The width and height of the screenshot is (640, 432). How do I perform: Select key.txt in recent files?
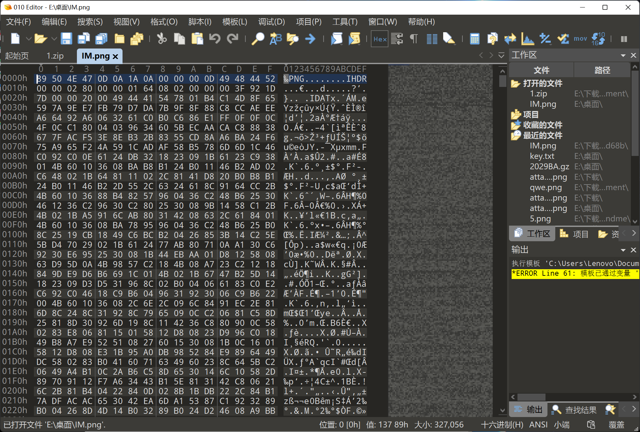coord(542,156)
